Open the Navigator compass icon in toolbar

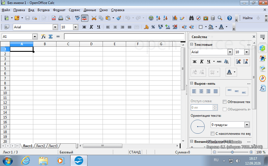pos(198,18)
